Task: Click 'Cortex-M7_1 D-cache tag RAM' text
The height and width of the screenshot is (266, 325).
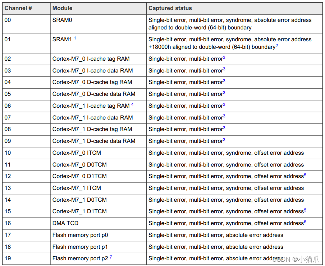Action: (x=92, y=129)
